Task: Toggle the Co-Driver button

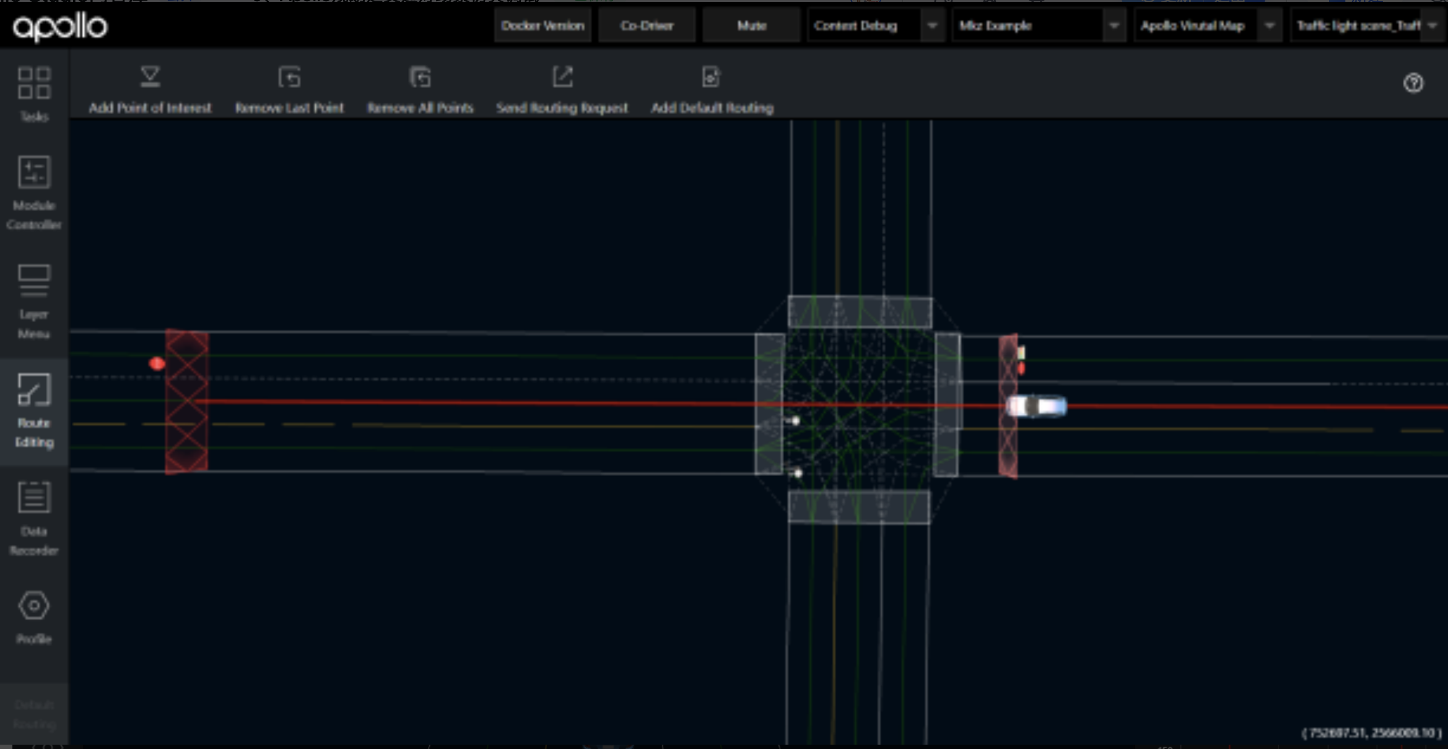Action: click(x=647, y=26)
